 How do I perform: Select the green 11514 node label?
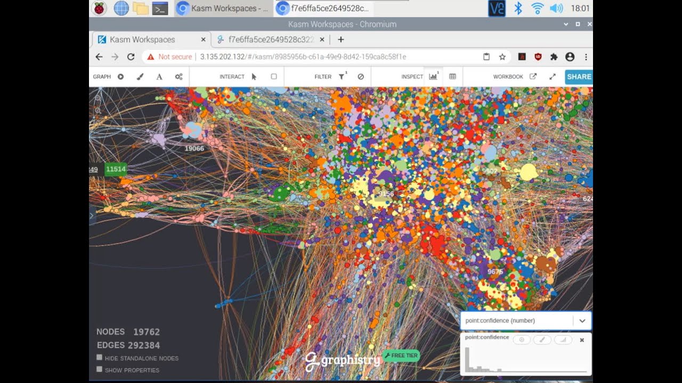[116, 169]
